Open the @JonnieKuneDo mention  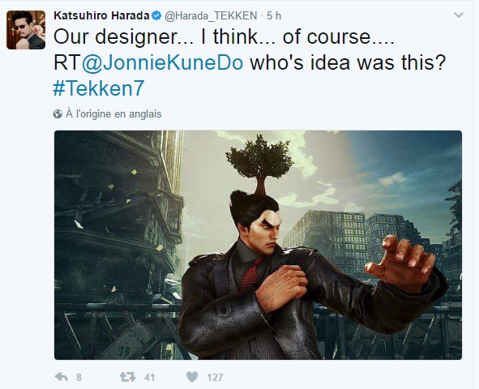pos(163,62)
